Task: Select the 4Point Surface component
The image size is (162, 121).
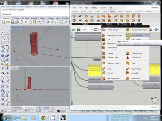Action: (110, 30)
